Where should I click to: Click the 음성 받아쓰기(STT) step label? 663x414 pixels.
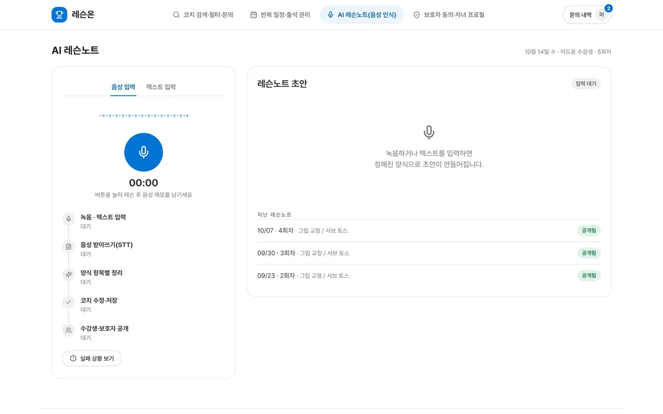tap(107, 245)
